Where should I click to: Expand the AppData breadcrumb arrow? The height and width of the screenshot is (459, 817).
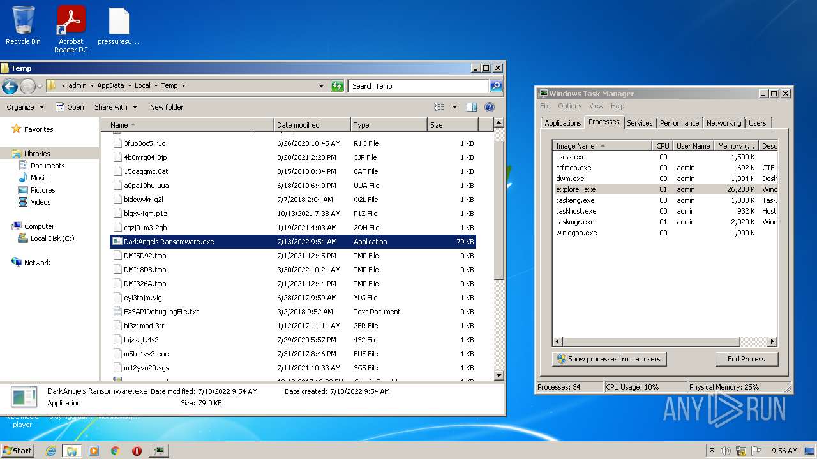pos(129,86)
